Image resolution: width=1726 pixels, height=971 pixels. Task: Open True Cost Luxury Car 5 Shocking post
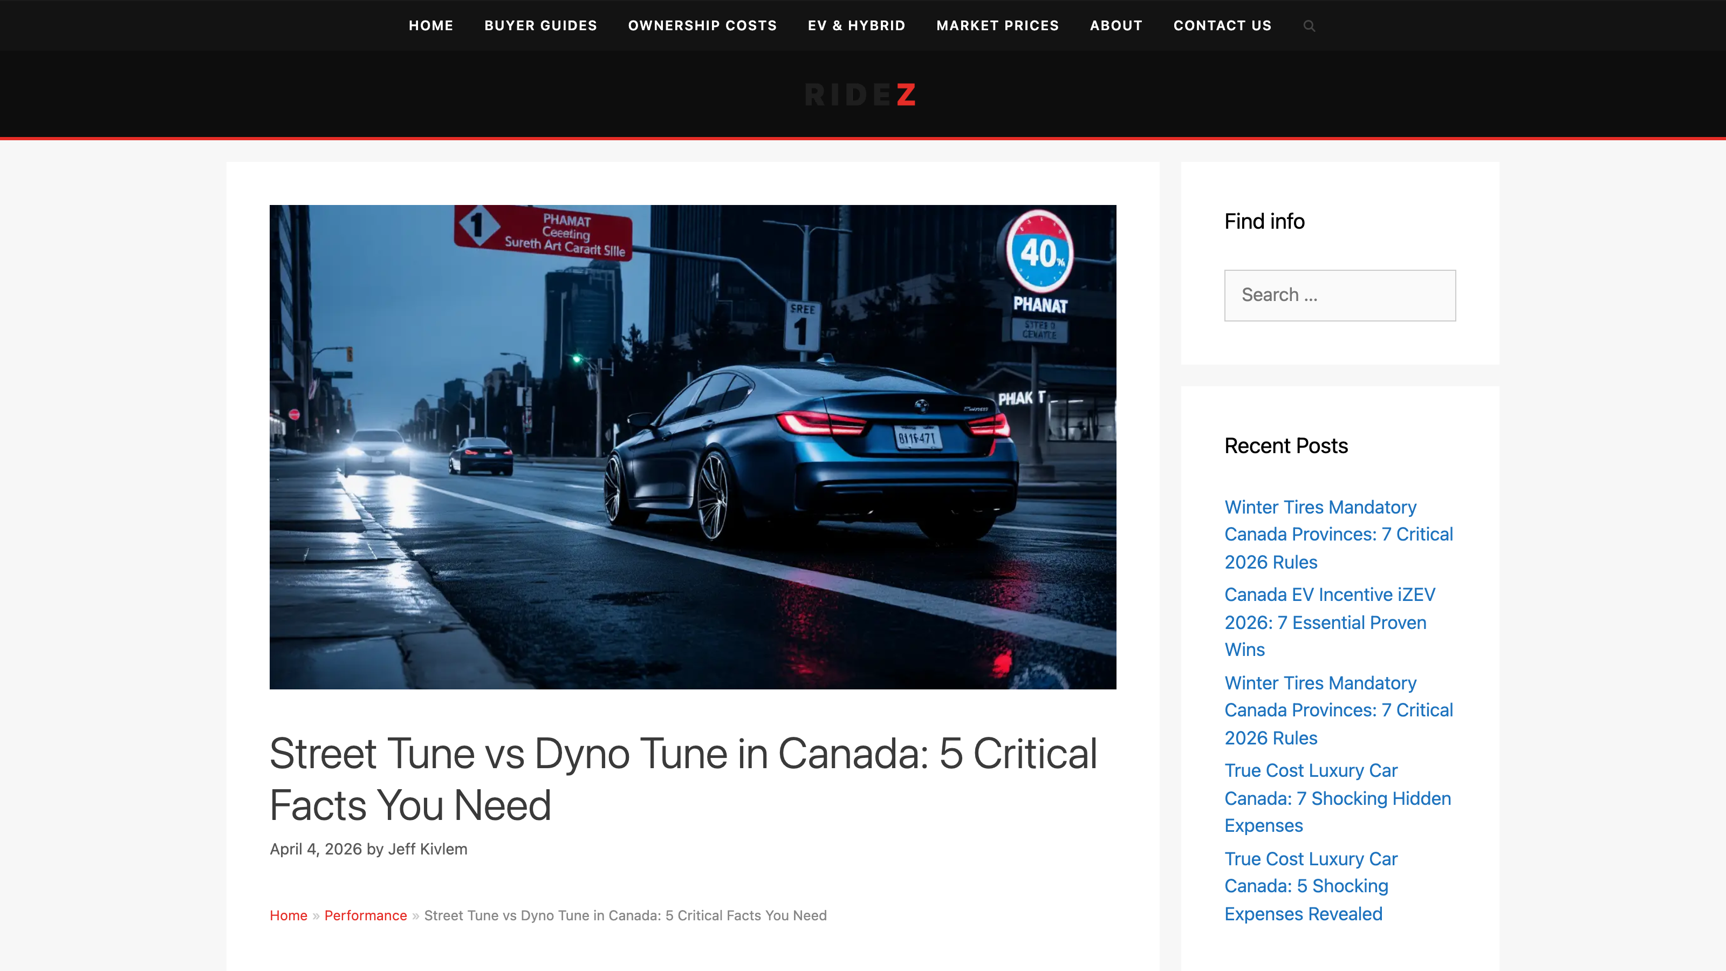(1310, 886)
